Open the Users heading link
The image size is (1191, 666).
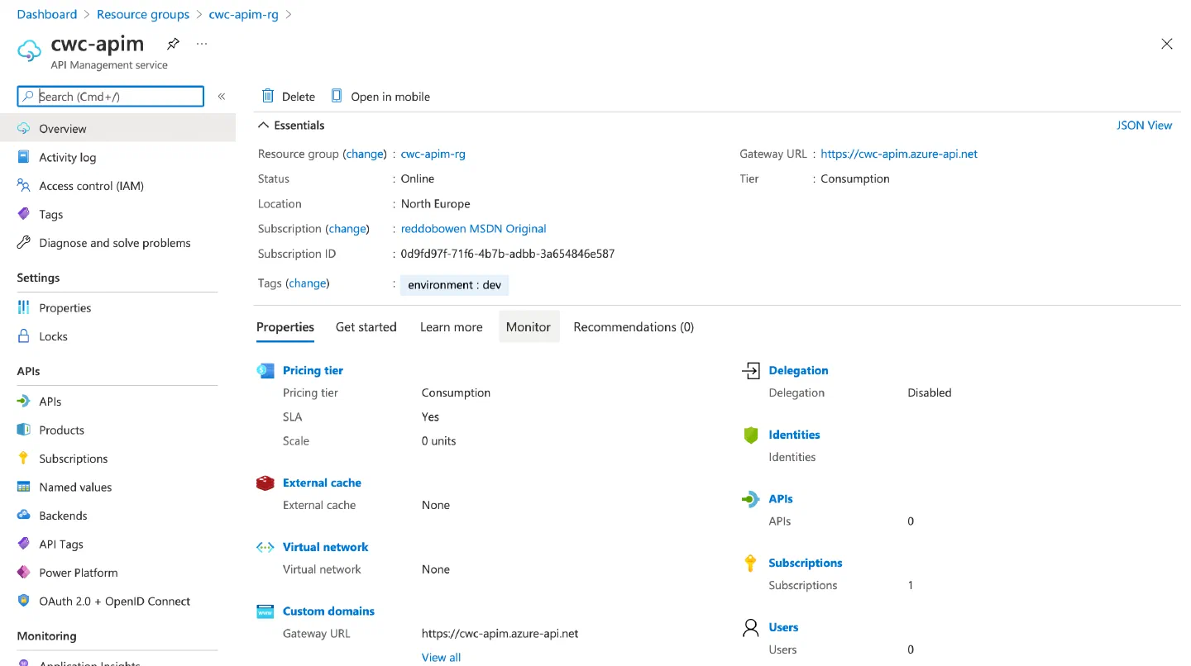coord(783,628)
